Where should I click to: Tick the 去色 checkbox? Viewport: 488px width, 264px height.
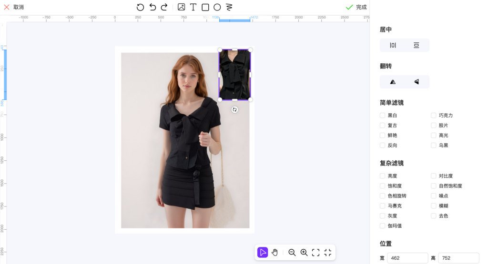click(434, 216)
